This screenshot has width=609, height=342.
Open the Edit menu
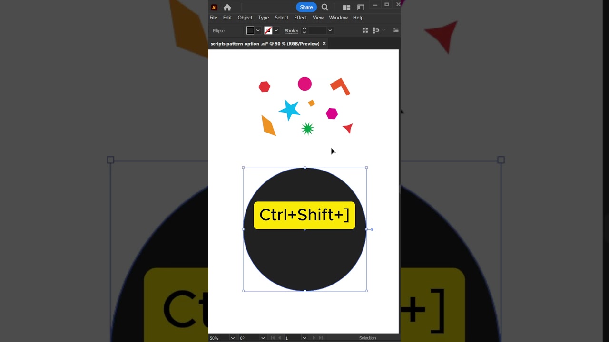tap(227, 18)
